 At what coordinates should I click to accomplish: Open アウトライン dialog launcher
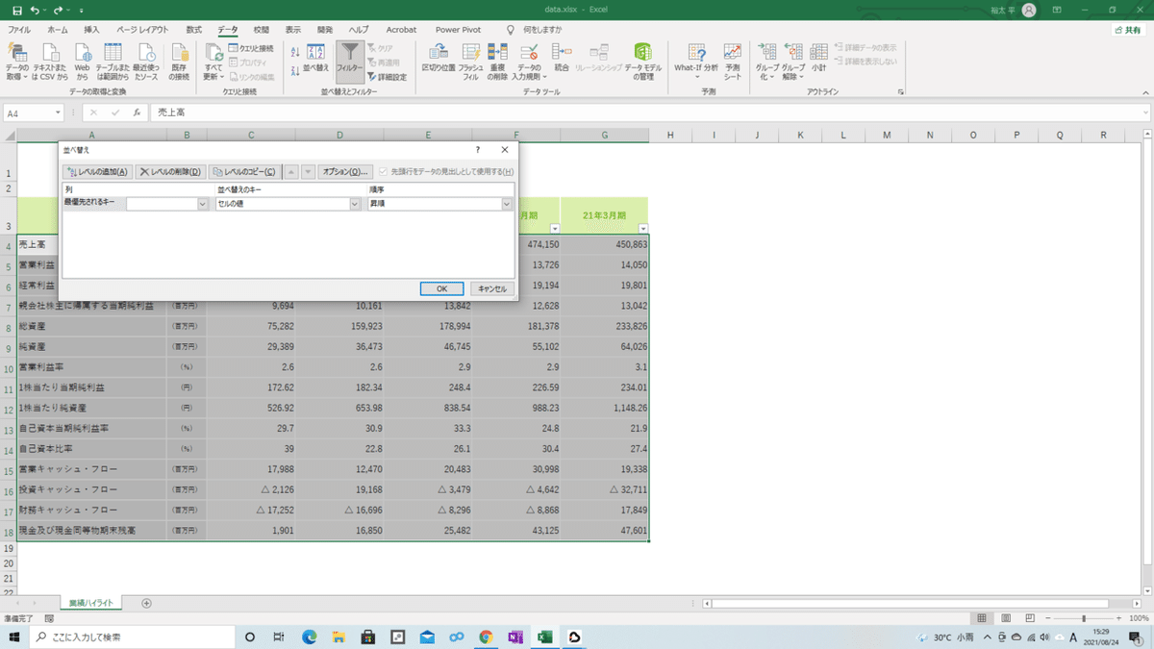point(901,91)
